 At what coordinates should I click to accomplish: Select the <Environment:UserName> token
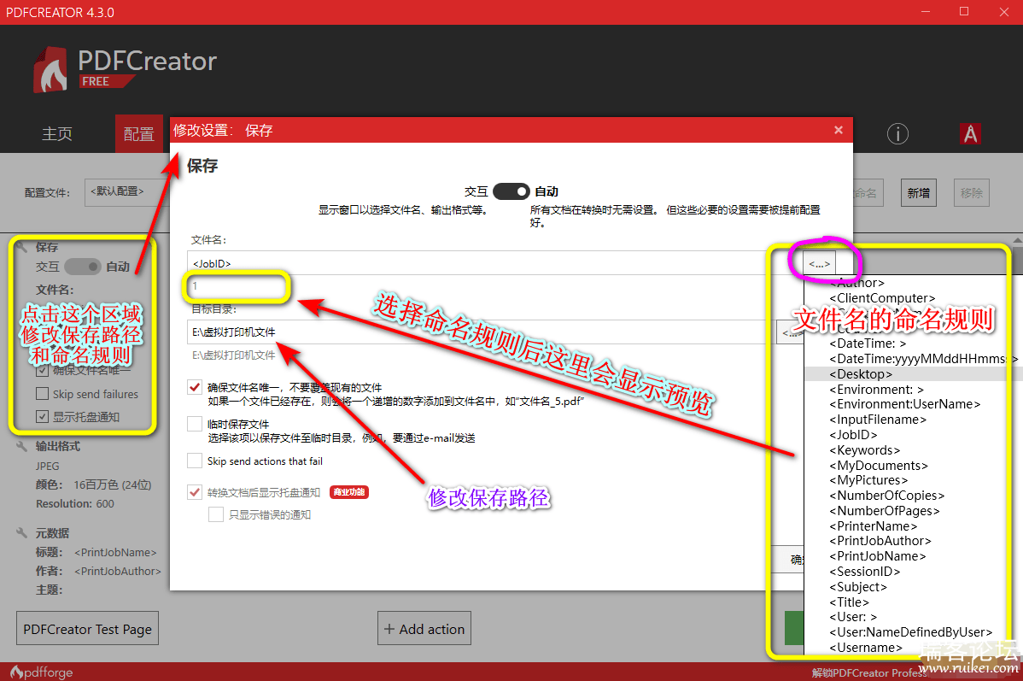tap(905, 404)
